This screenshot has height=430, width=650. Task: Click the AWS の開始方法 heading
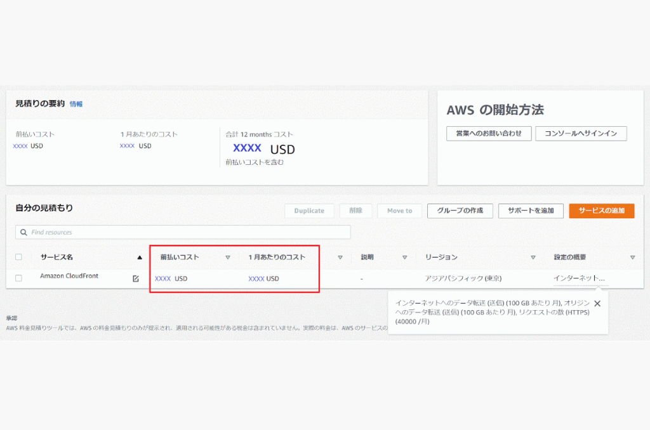495,110
